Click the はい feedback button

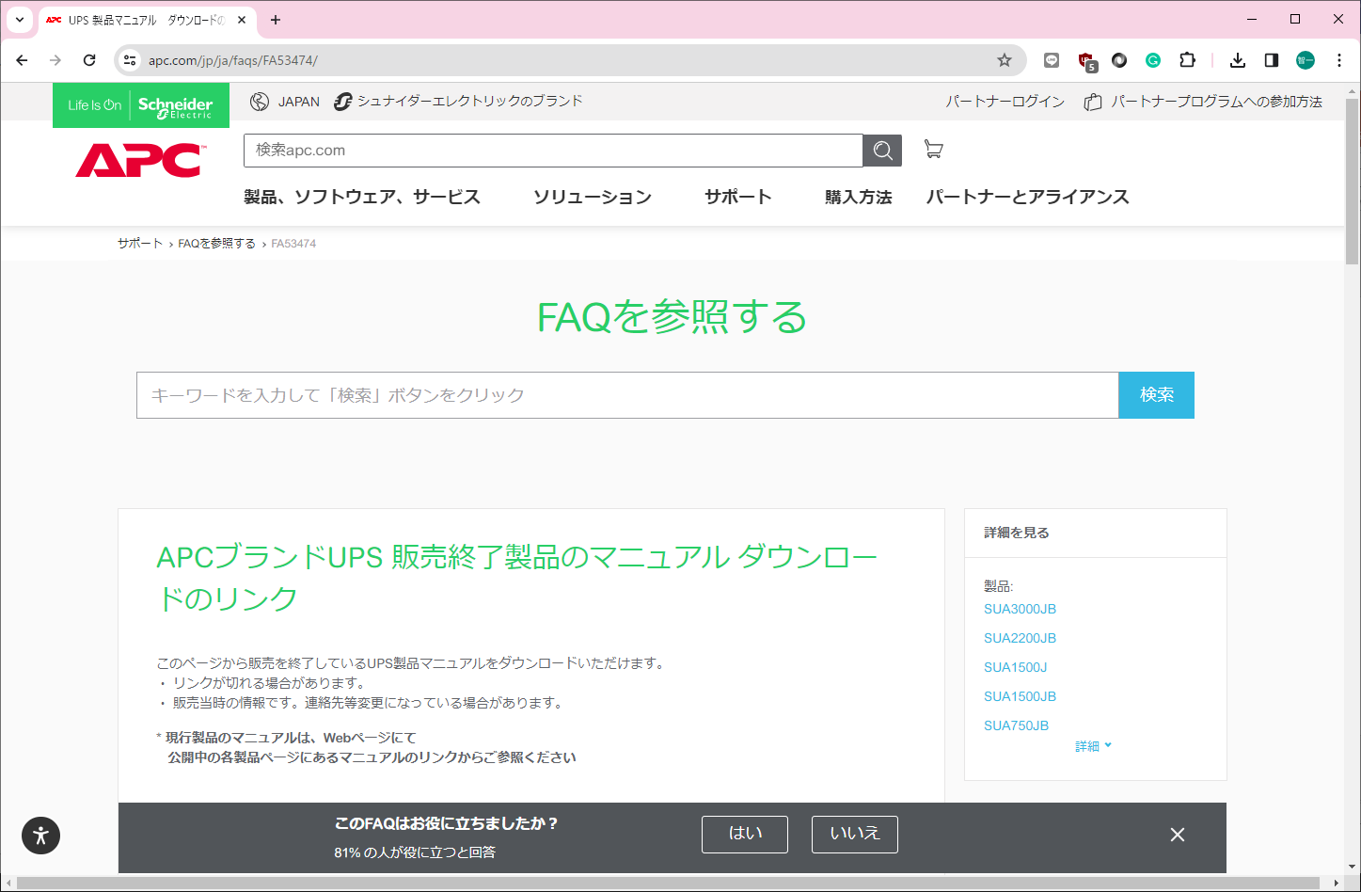744,834
